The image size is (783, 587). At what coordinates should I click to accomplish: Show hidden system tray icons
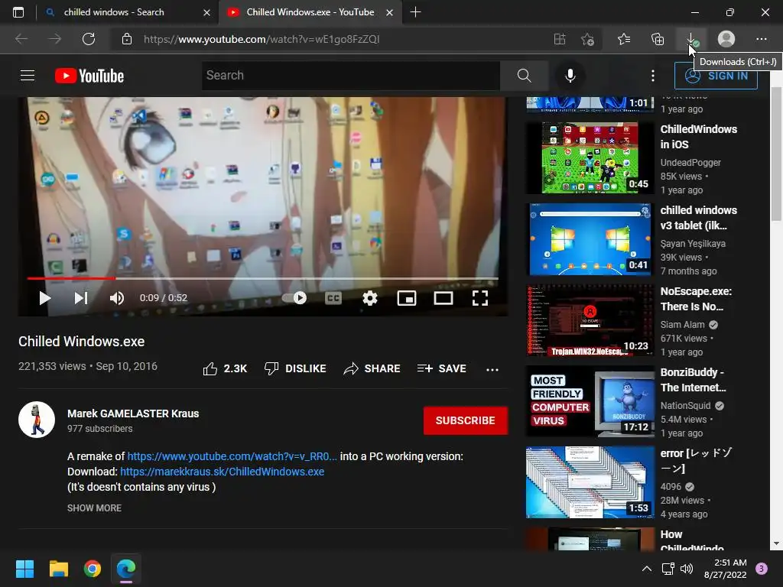[647, 569]
